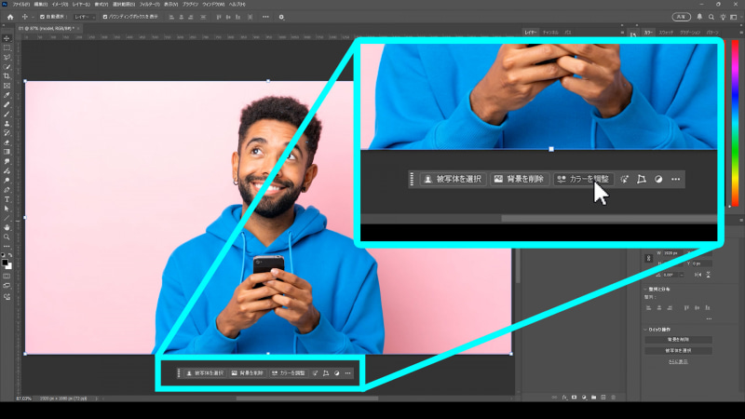Image resolution: width=745 pixels, height=419 pixels.
Task: Select the Zoom tool in the toolbar
Action: click(x=7, y=237)
